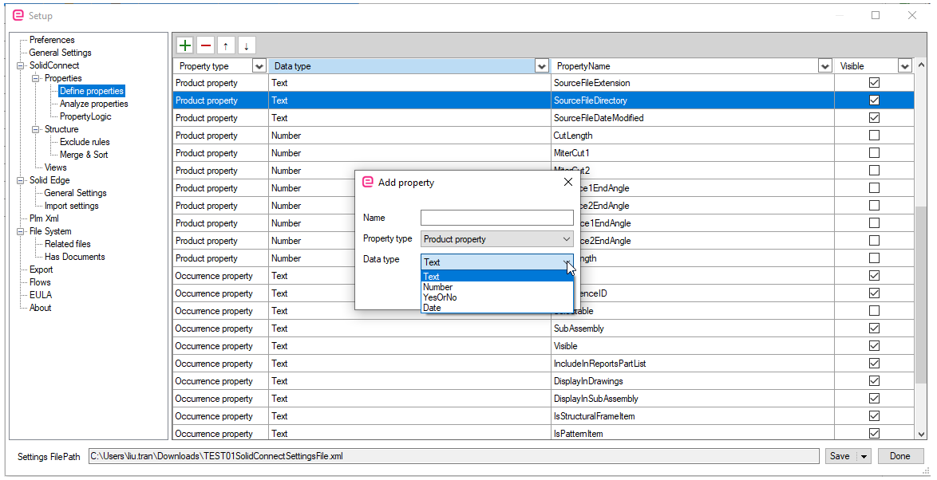
Task: Toggle Visible checkbox for SourceFileDirectory row
Action: 874,100
